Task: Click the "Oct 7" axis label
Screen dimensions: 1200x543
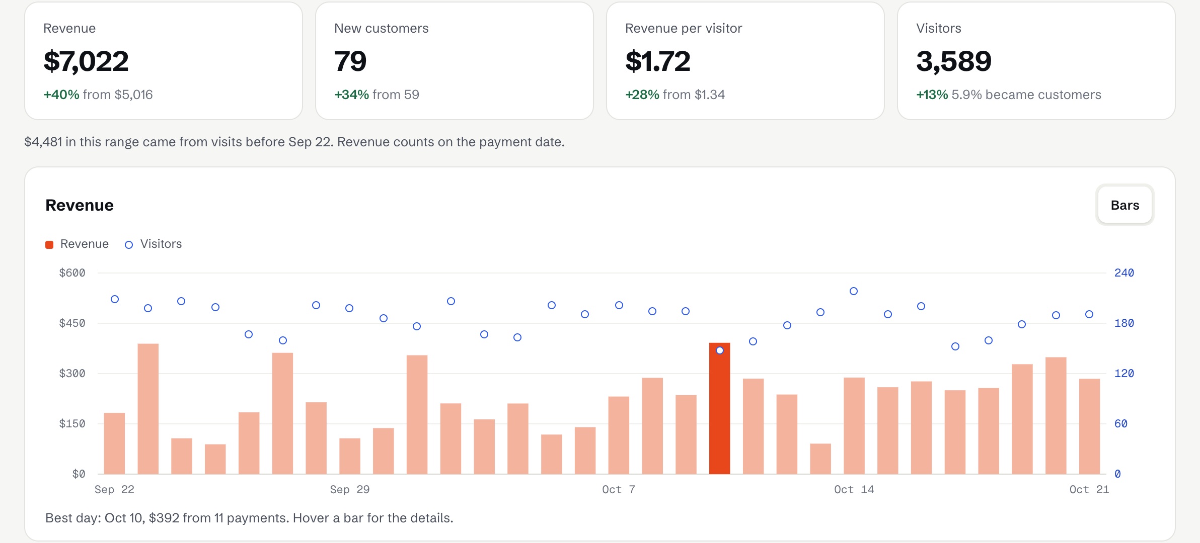Action: click(x=619, y=490)
